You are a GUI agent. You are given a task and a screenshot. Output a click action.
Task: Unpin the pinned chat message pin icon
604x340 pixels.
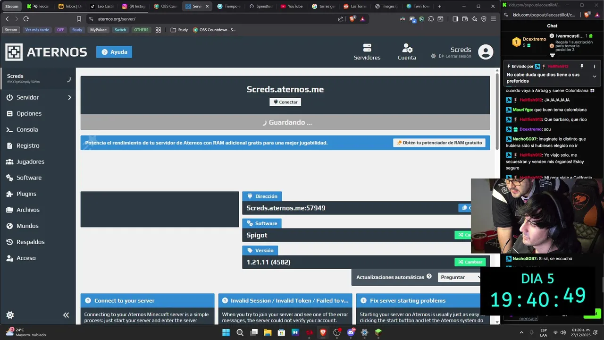pos(582,67)
